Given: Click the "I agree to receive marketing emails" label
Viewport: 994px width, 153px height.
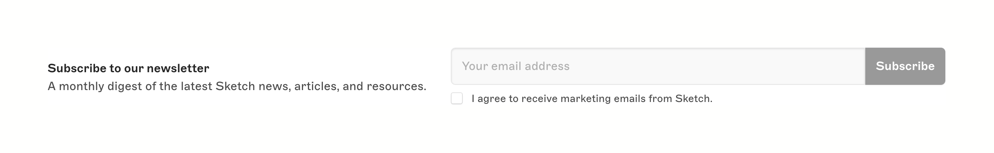Looking at the screenshot, I should point(591,99).
